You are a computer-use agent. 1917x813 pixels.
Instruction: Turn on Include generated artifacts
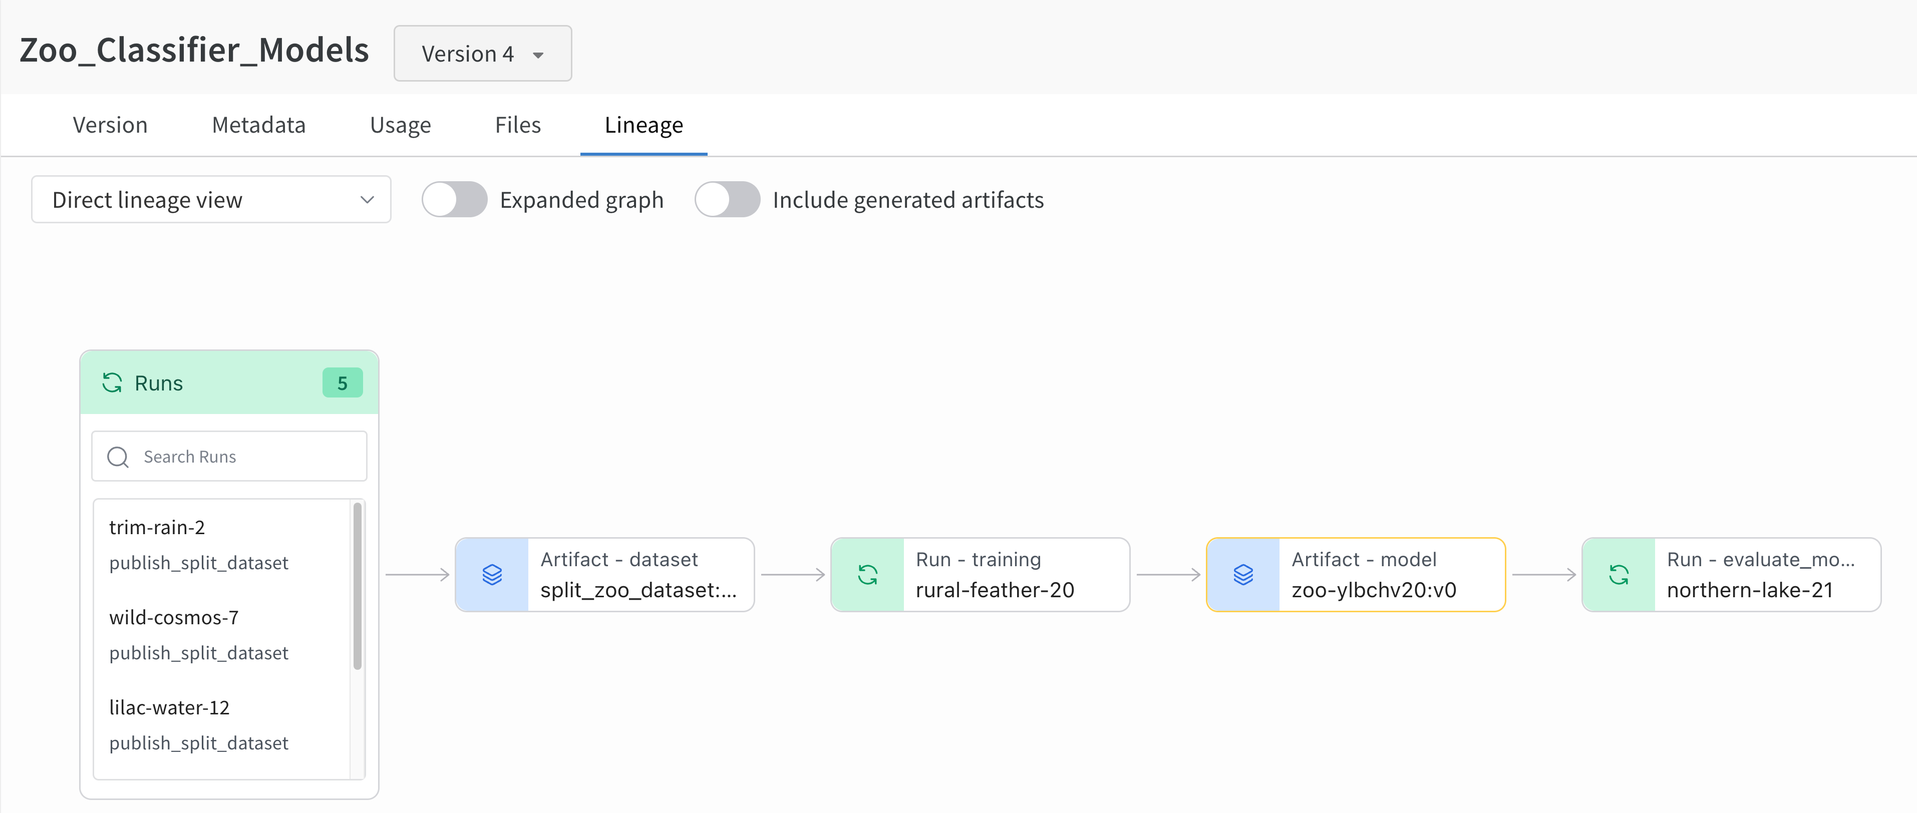727,199
